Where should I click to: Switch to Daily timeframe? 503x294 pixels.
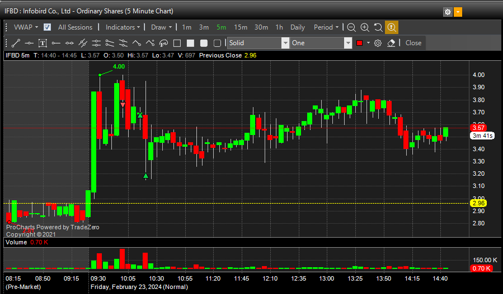[x=297, y=27]
